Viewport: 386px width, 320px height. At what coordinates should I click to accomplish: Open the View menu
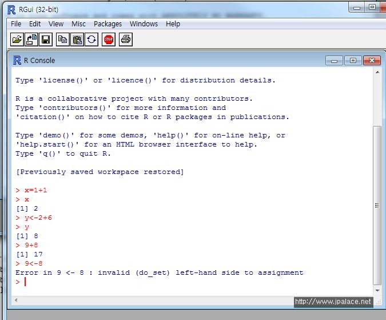click(56, 24)
